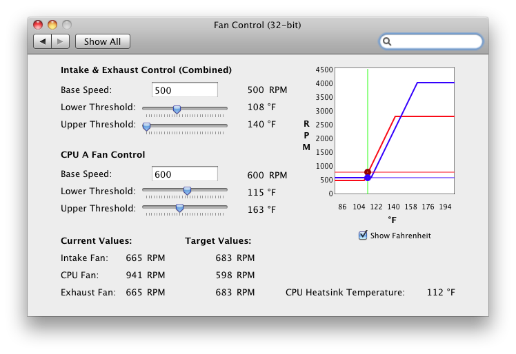Toggle the Show Fahrenheit checkbox
The height and width of the screenshot is (354, 516).
[x=363, y=236]
